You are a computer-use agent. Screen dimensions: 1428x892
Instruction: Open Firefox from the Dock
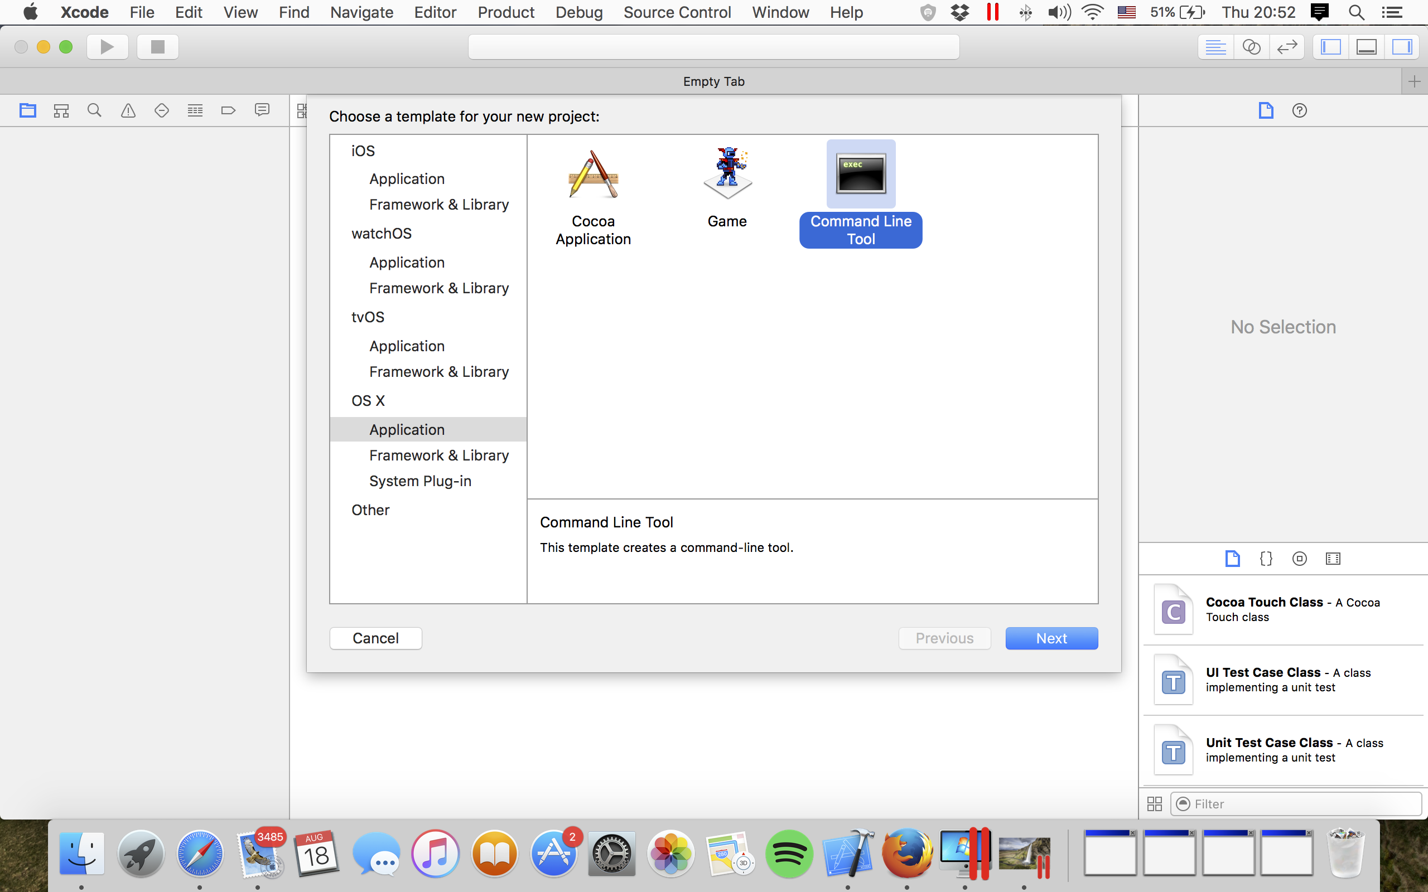tap(906, 853)
